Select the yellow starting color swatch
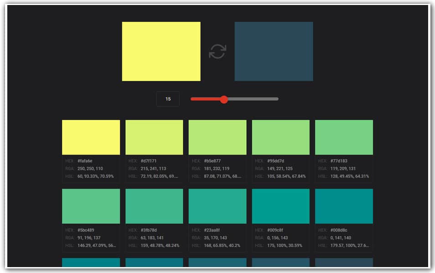Viewport: 435px width, 273px height. coord(161,51)
